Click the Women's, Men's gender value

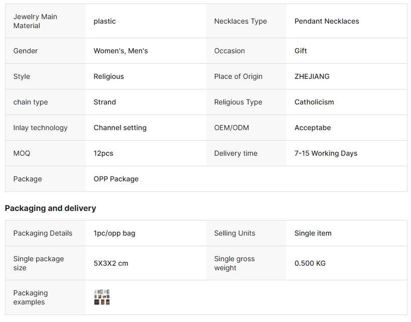point(121,51)
